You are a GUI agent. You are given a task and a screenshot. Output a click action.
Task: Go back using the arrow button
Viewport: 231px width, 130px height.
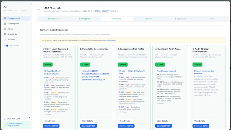[39, 9]
